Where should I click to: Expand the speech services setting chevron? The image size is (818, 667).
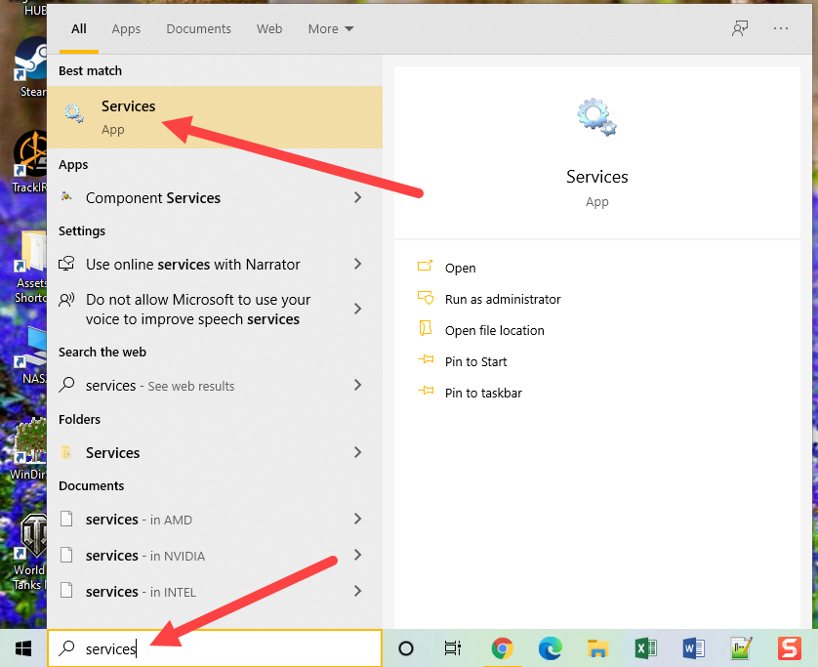click(x=357, y=309)
